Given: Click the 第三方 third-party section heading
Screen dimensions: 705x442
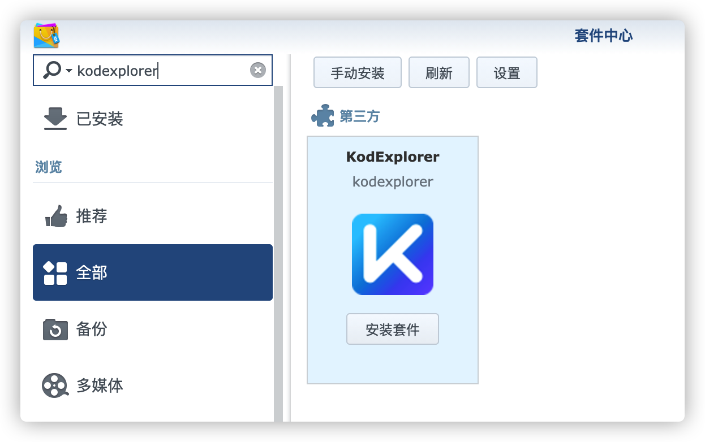Looking at the screenshot, I should [x=360, y=116].
